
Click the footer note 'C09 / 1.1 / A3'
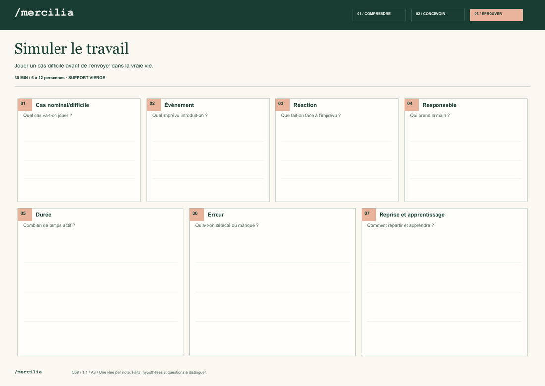139,372
